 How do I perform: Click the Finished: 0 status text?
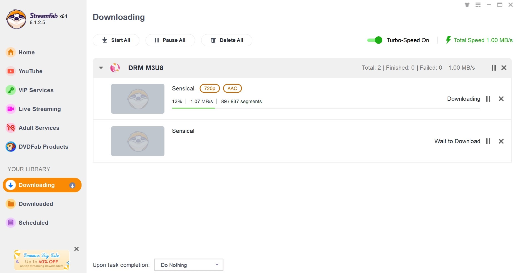[x=400, y=68]
